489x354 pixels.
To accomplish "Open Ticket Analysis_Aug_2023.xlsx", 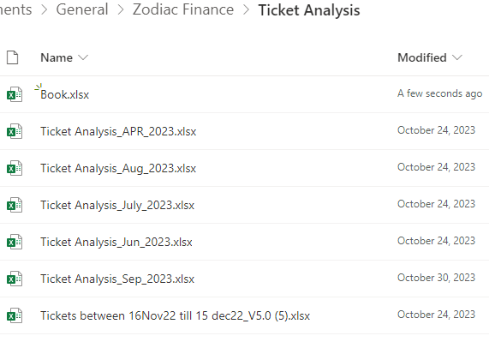I will click(x=118, y=168).
